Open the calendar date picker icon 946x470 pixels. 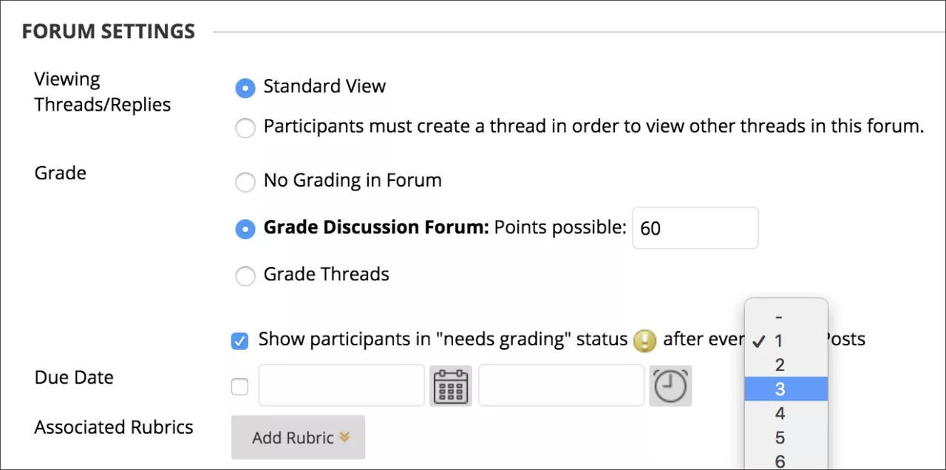click(450, 385)
